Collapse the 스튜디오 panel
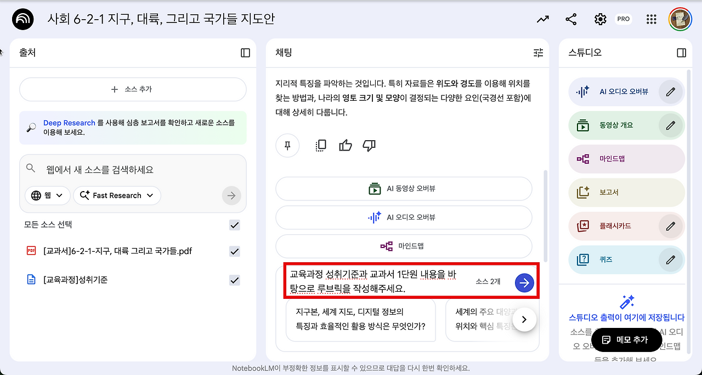The width and height of the screenshot is (702, 375). [681, 53]
